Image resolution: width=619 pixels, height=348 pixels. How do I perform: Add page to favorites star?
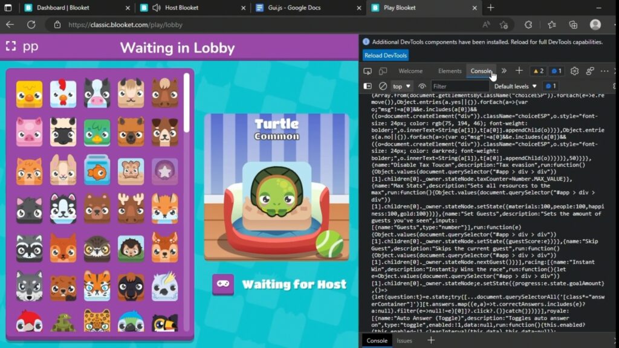coord(504,24)
